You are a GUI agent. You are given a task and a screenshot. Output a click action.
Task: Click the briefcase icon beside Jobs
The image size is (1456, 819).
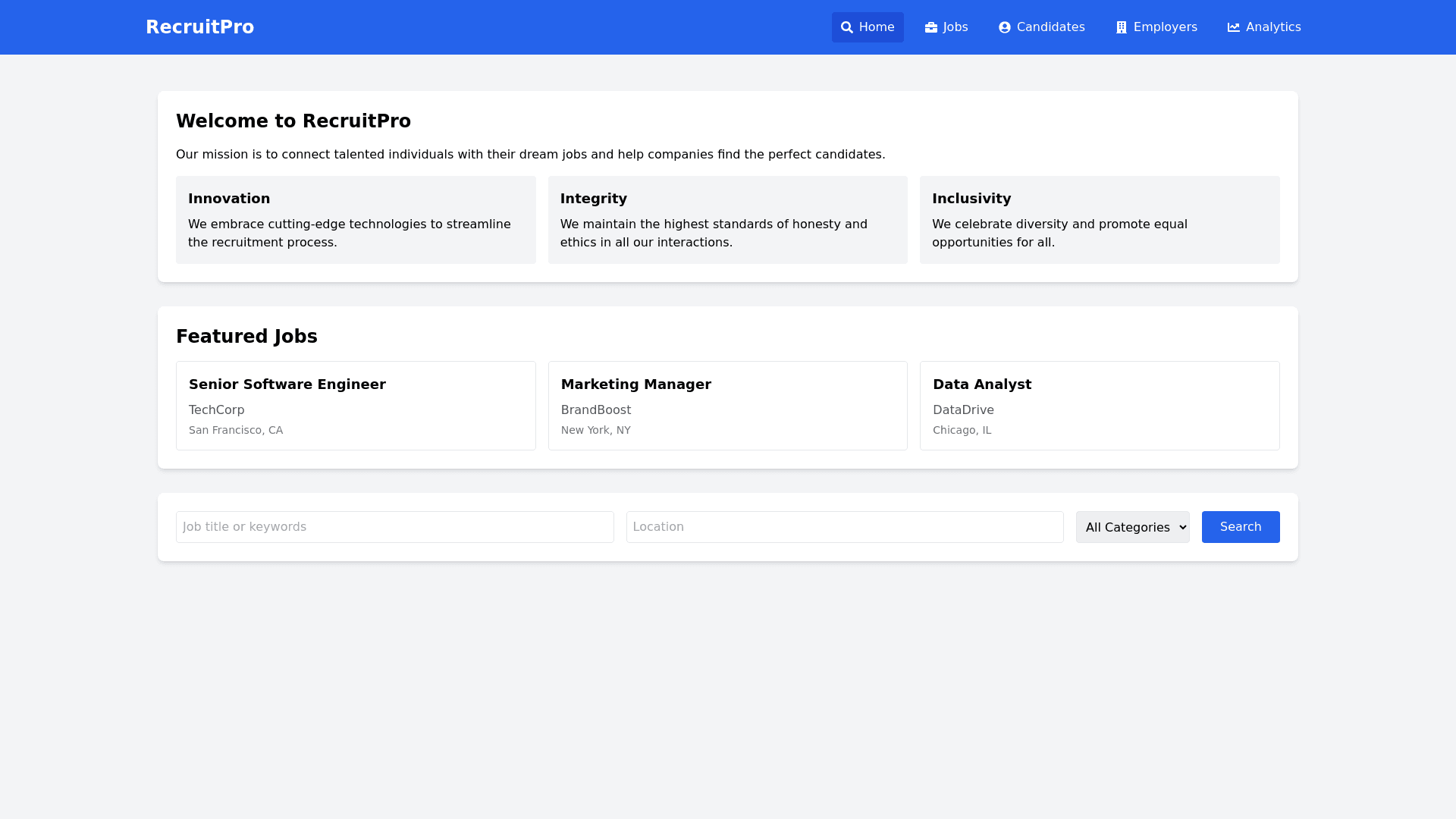[931, 27]
